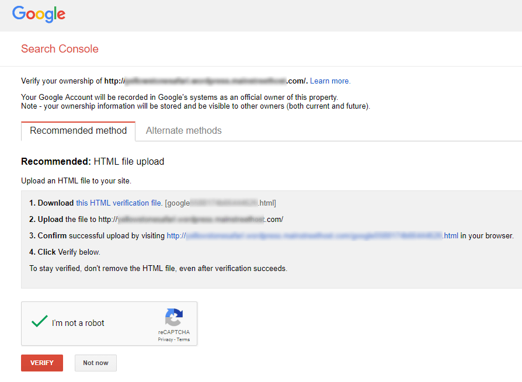
Task: Click the Google logo
Action: (39, 14)
